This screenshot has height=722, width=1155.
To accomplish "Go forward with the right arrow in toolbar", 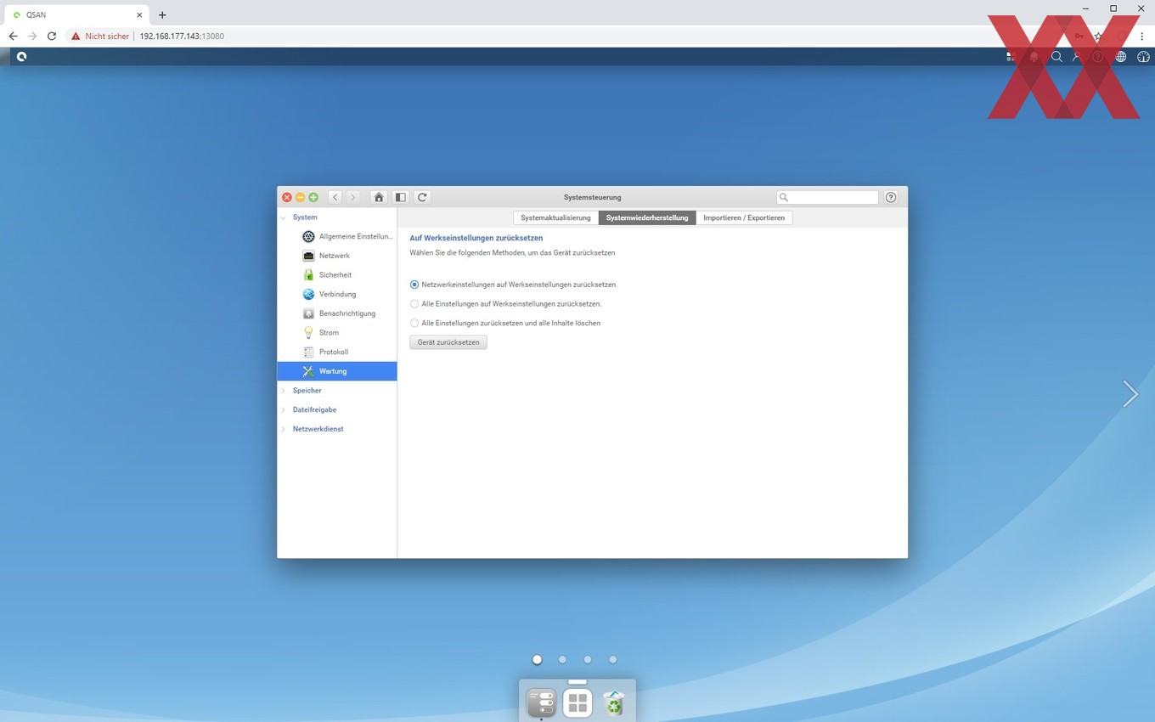I will click(353, 197).
